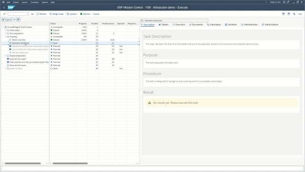Expand the Initial steps folder
Image resolution: width=305 pixels, height=172 pixels.
pos(5,30)
